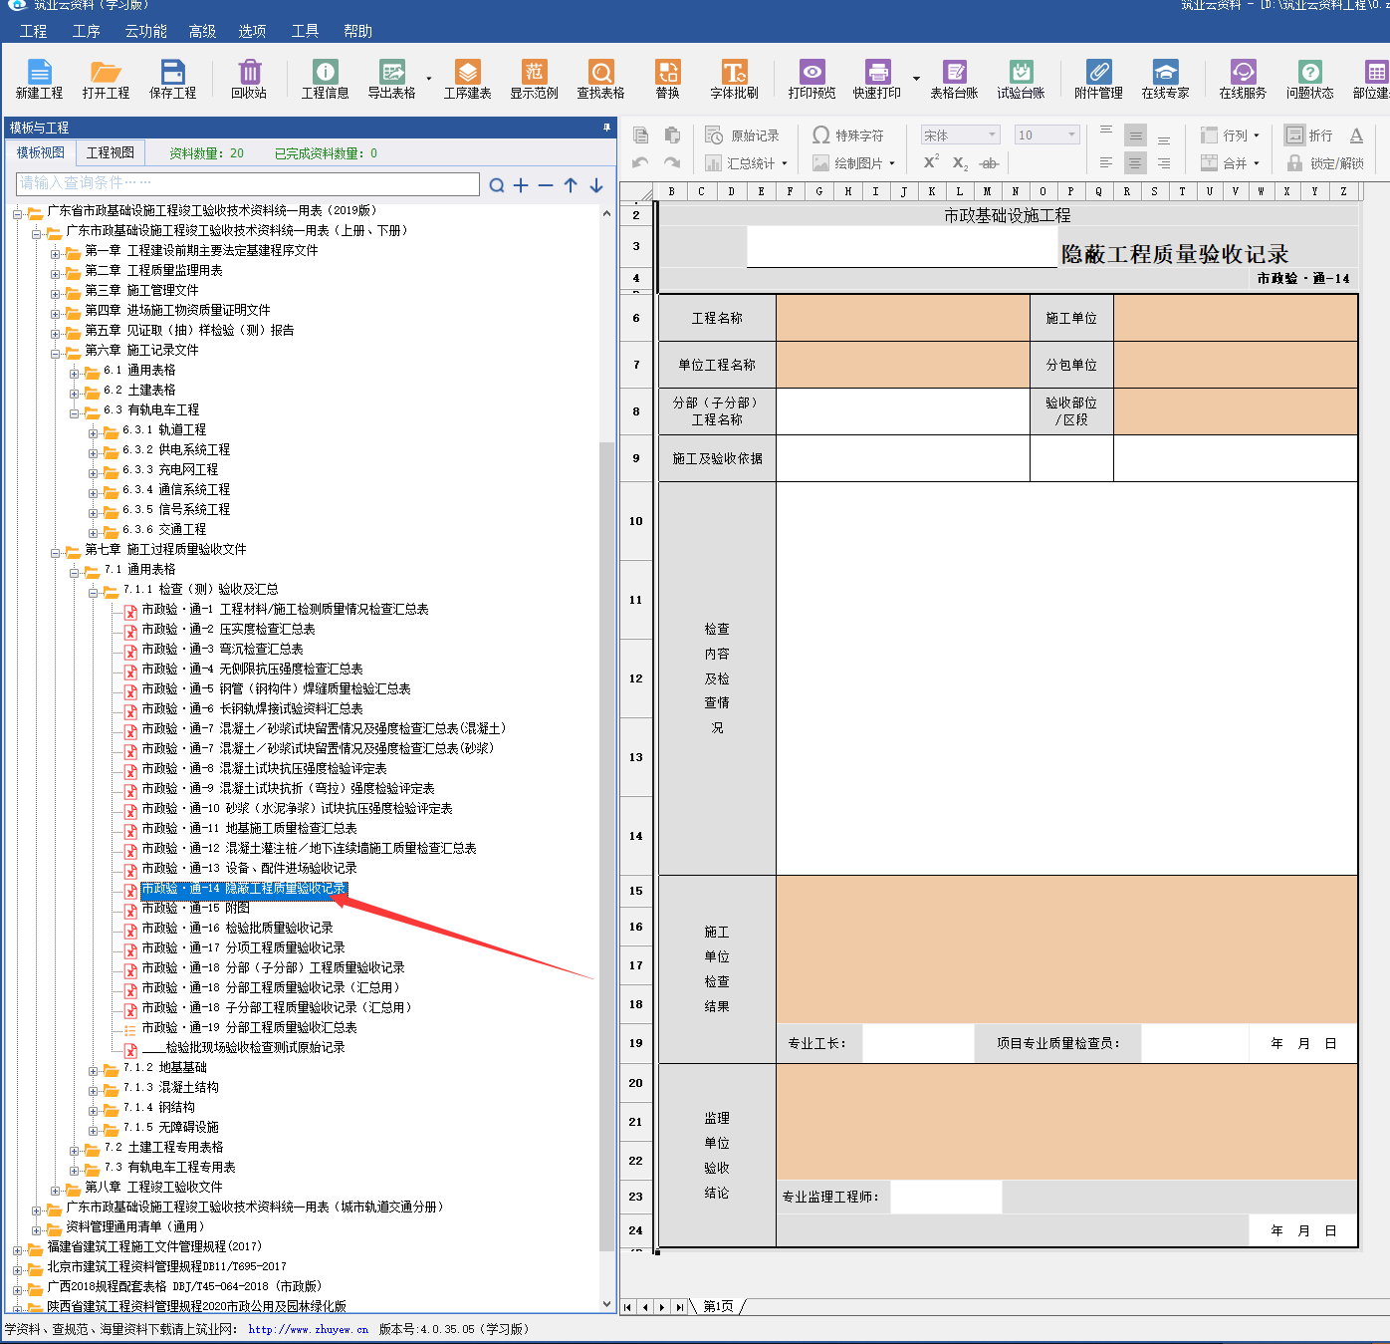This screenshot has width=1390, height=1344.
Task: Click the search magnifier in template panel
Action: 497,185
